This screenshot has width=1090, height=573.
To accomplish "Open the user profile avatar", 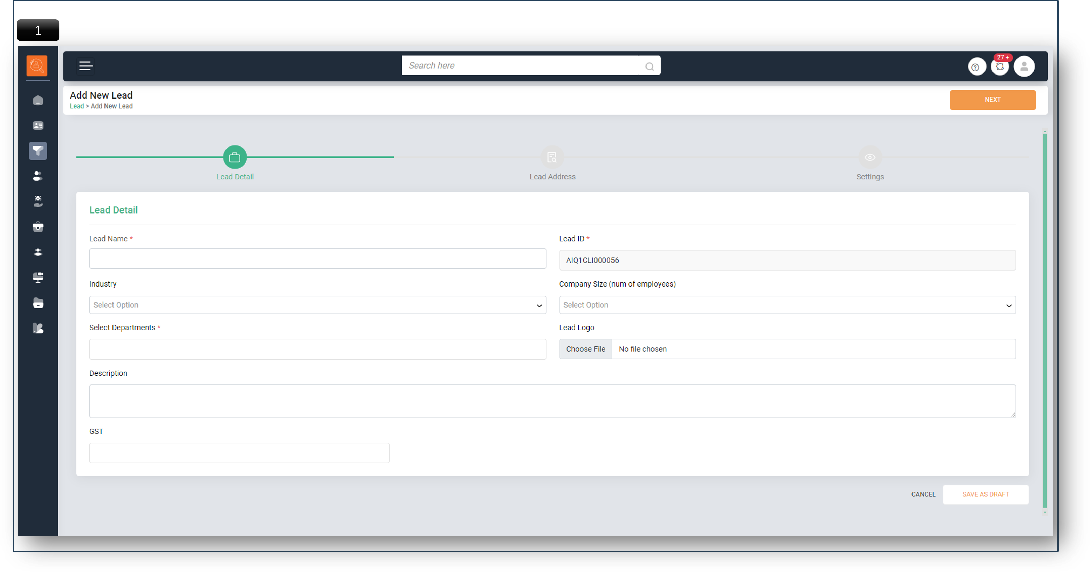I will click(1024, 67).
